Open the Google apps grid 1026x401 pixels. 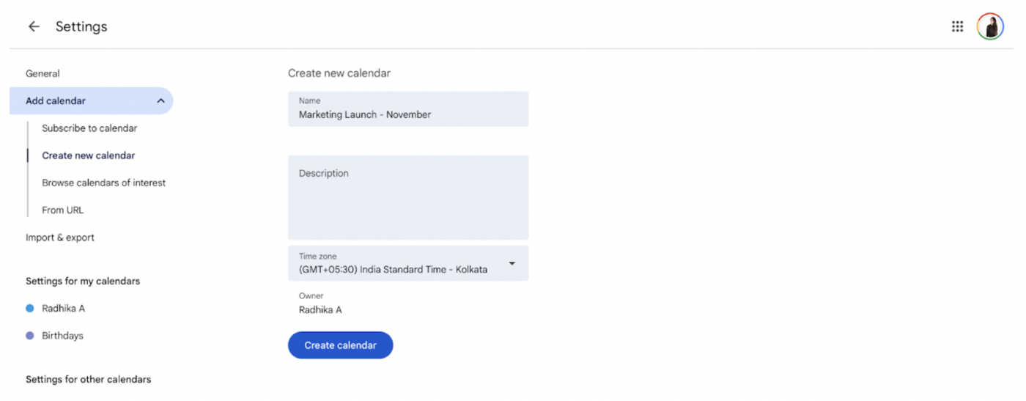pos(957,26)
